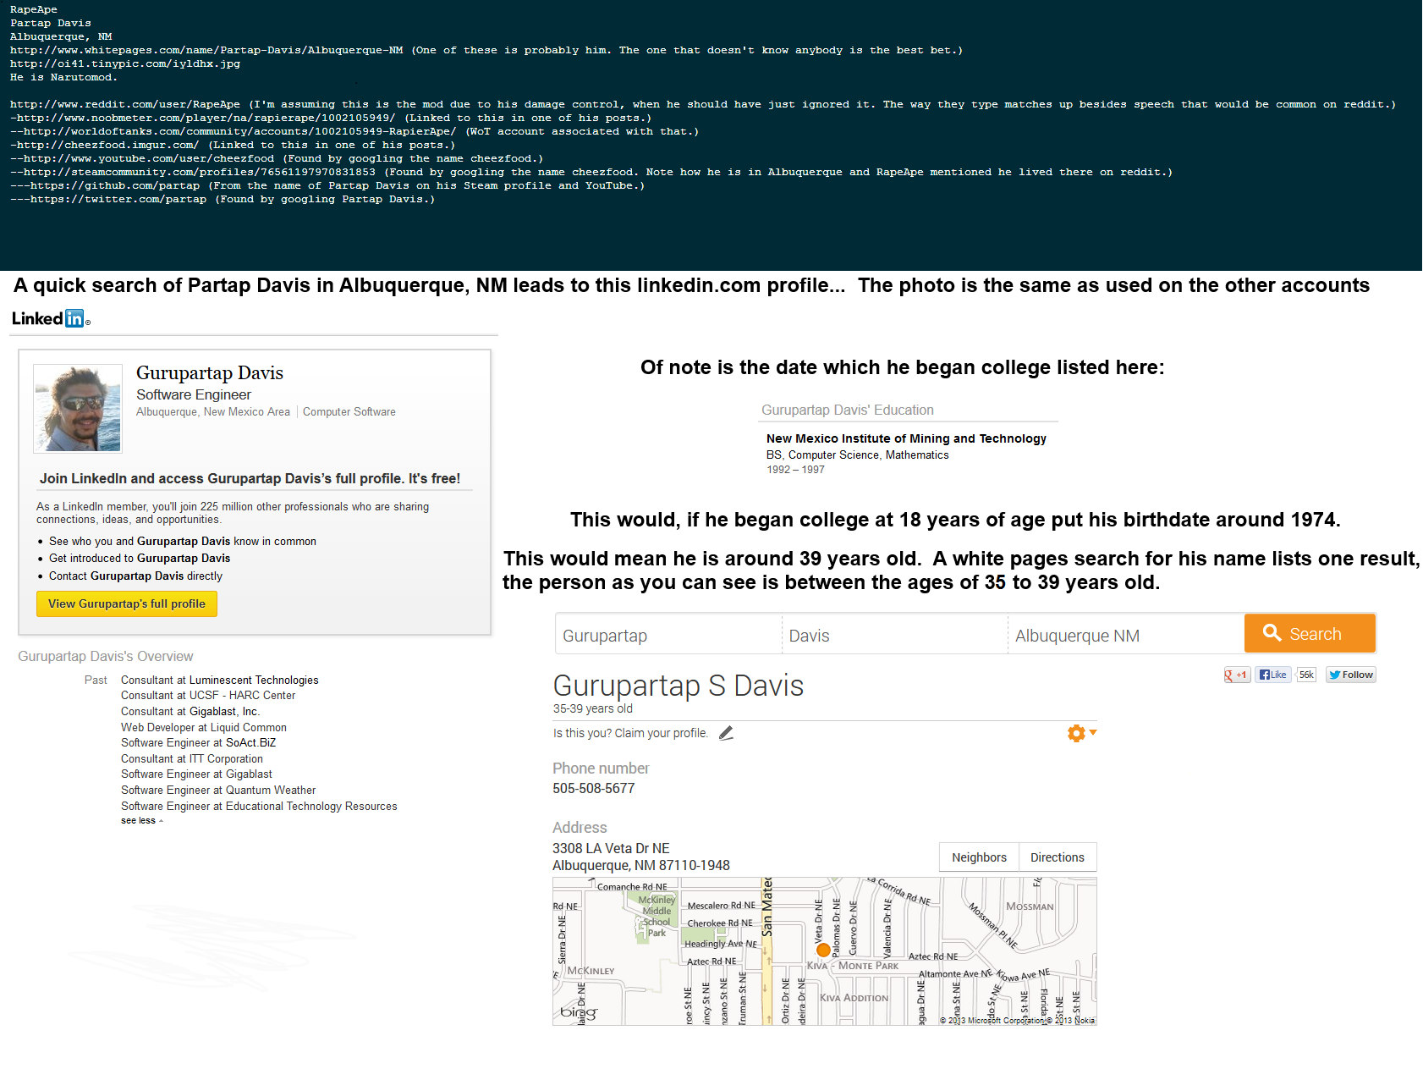Image resolution: width=1423 pixels, height=1080 pixels.
Task: Click the Computer Software industry link
Action: [x=349, y=412]
